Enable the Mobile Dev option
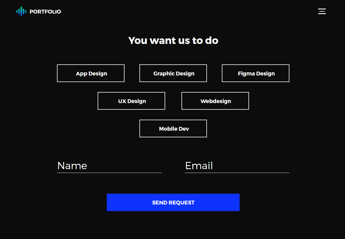345x239 pixels. (x=173, y=128)
